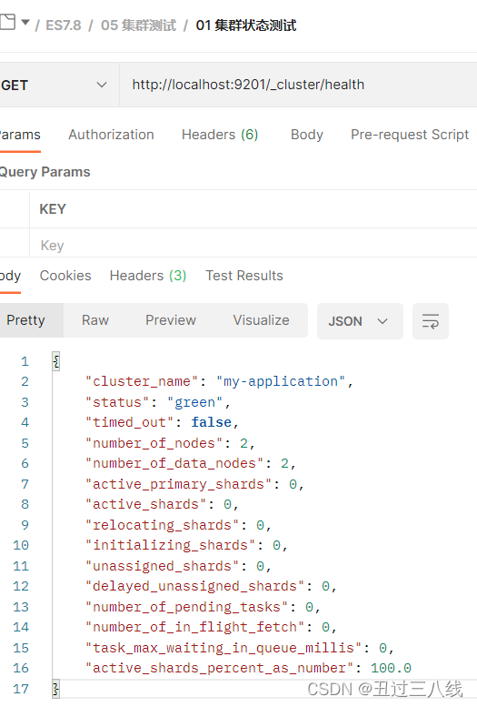
Task: Switch response view to Raw
Action: click(95, 320)
